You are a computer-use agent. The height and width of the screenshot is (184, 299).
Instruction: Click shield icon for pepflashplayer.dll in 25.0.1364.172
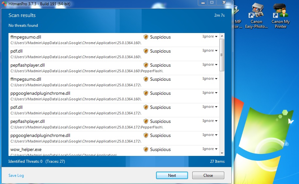coord(146,121)
